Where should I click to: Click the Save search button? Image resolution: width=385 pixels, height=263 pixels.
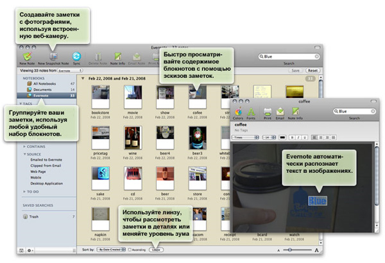(x=295, y=70)
